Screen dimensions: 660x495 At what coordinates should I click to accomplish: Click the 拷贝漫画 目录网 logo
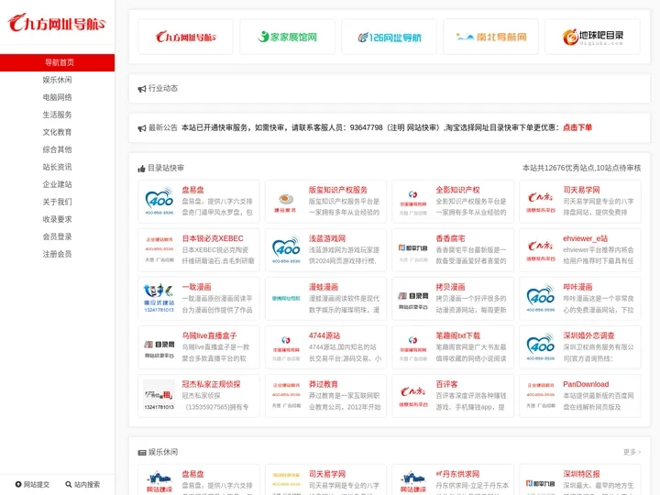coord(412,298)
